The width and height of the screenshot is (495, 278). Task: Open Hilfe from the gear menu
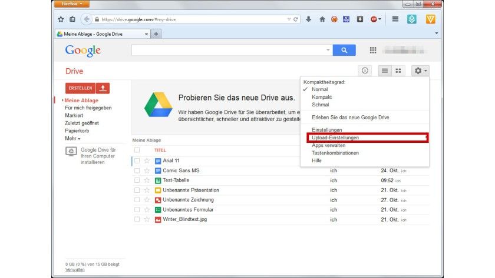pyautogui.click(x=316, y=160)
